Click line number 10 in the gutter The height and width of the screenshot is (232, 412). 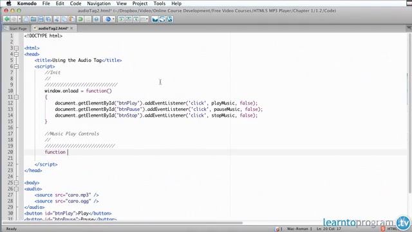pyautogui.click(x=10, y=91)
